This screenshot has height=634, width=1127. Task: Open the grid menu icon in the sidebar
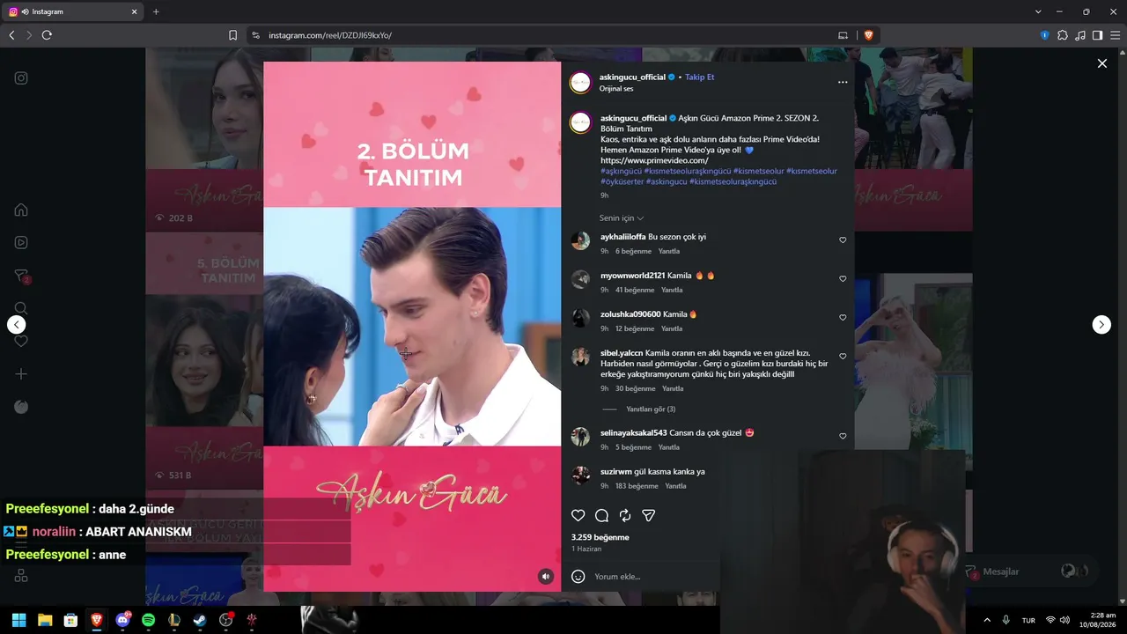(21, 575)
